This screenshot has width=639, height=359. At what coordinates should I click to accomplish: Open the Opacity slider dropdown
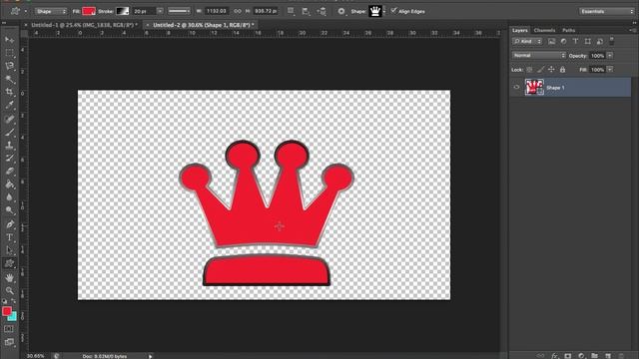[610, 56]
